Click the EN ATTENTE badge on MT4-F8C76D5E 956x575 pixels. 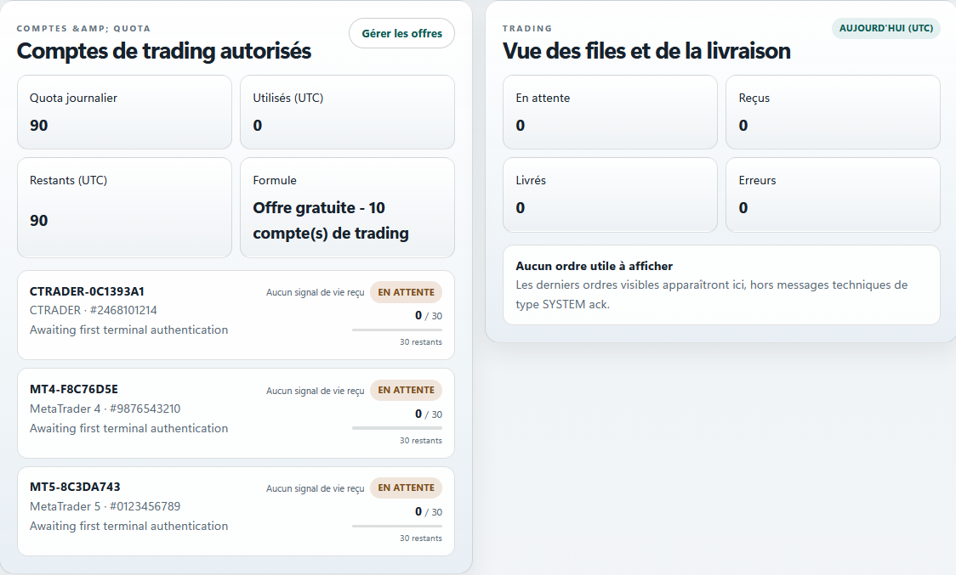coord(406,390)
